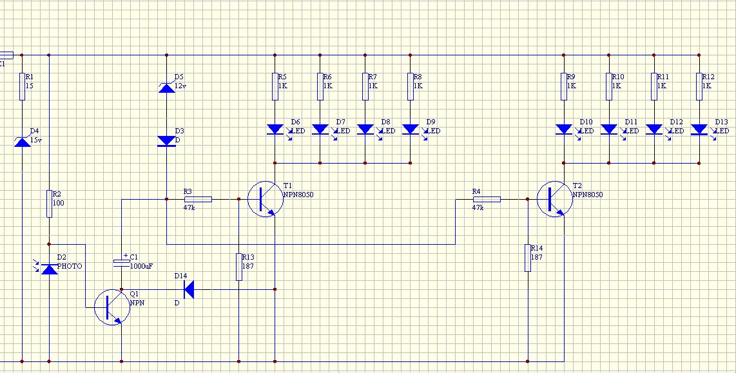Click the Q1 NPN transistor symbol
The width and height of the screenshot is (736, 373).
[112, 307]
